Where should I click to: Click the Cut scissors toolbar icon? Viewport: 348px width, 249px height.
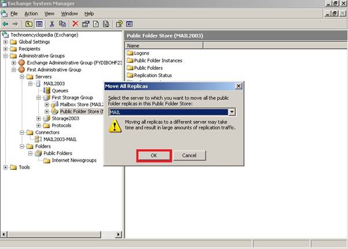coord(52,24)
